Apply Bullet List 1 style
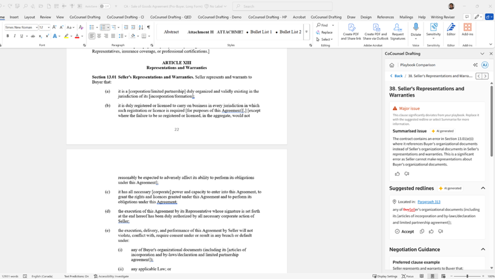Viewport: 495px width, 279px height. click(x=259, y=32)
